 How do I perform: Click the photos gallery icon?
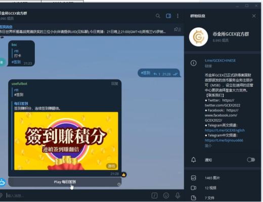point(194,178)
